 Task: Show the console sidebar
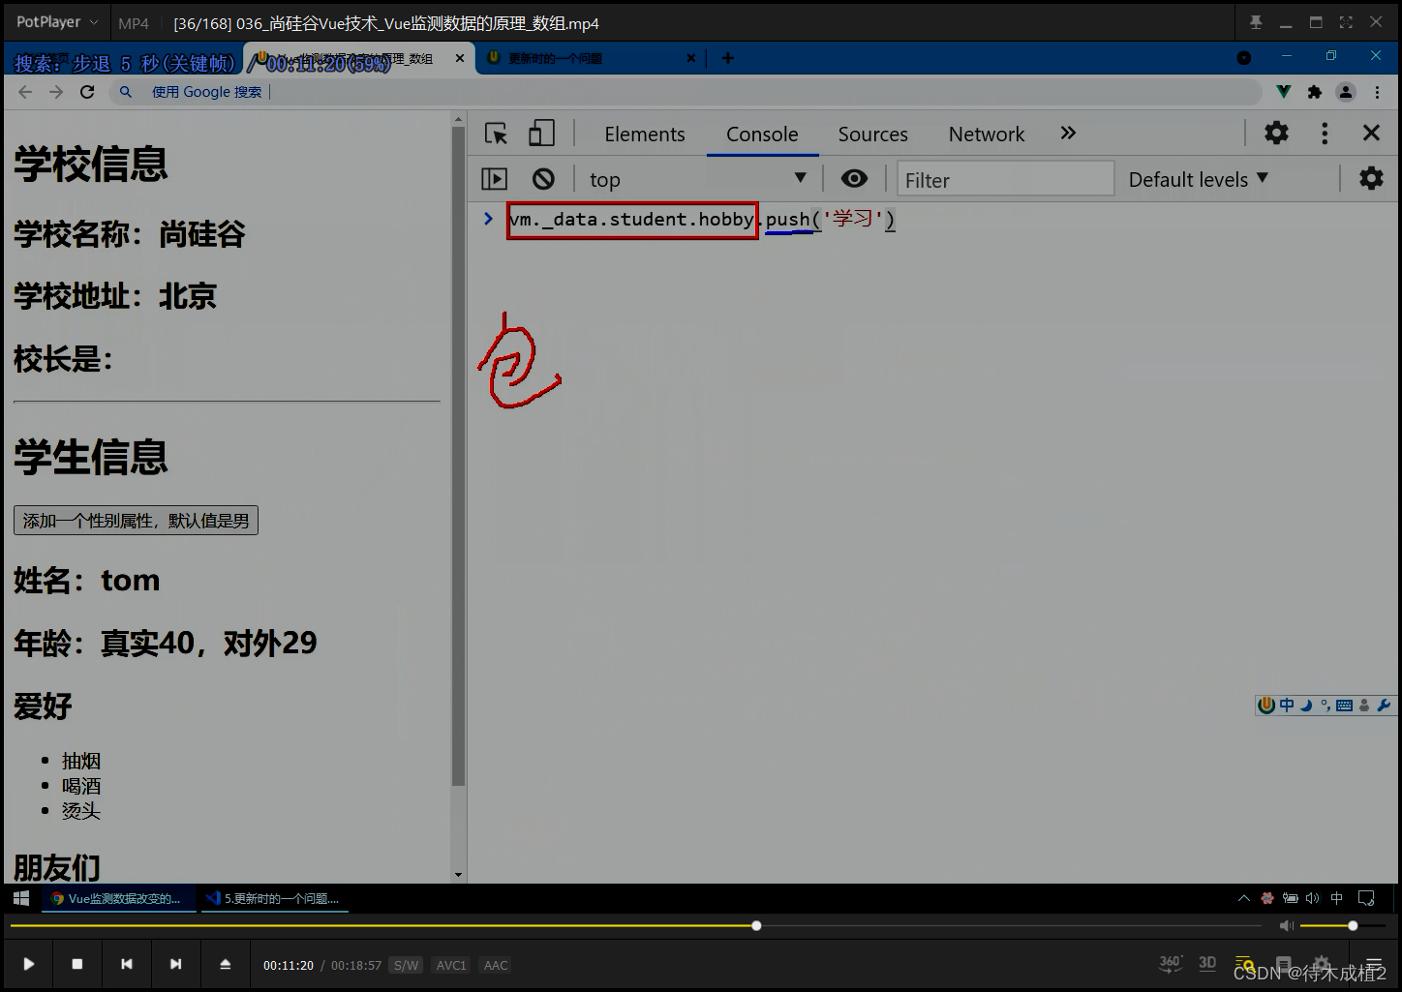pyautogui.click(x=495, y=179)
